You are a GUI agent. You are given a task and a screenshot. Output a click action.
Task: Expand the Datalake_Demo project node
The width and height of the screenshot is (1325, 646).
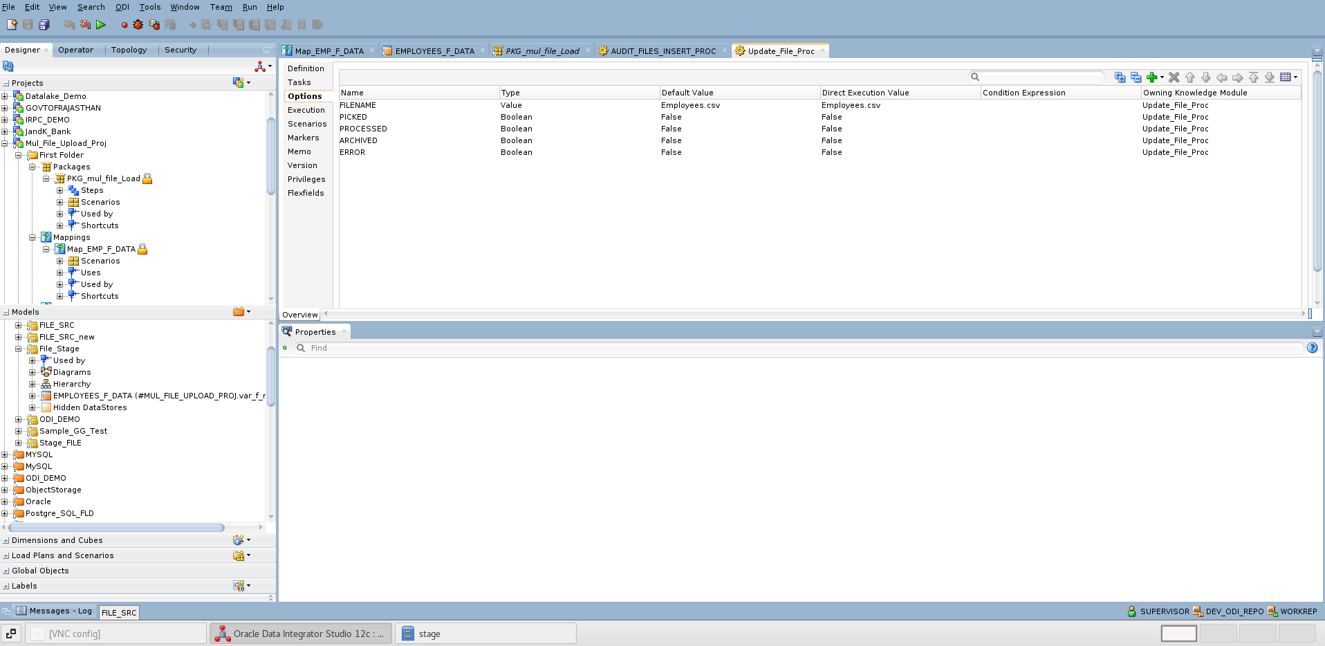click(x=5, y=96)
